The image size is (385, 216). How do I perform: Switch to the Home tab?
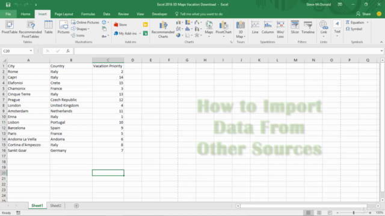click(25, 14)
